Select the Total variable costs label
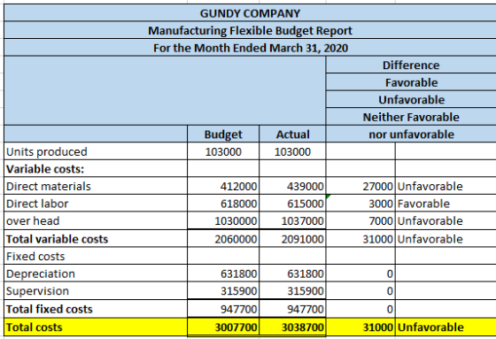This screenshot has width=496, height=339. click(57, 239)
